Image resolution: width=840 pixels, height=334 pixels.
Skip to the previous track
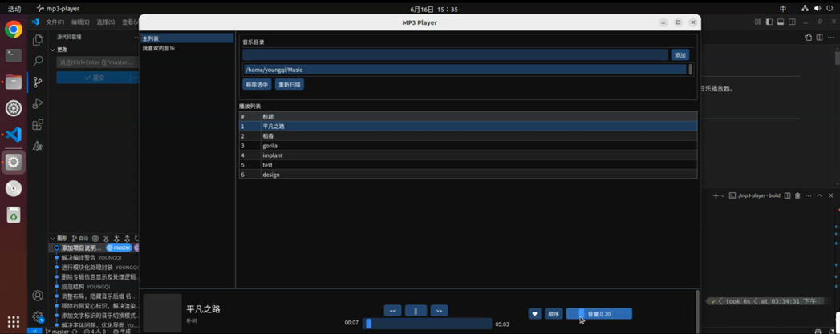click(392, 311)
